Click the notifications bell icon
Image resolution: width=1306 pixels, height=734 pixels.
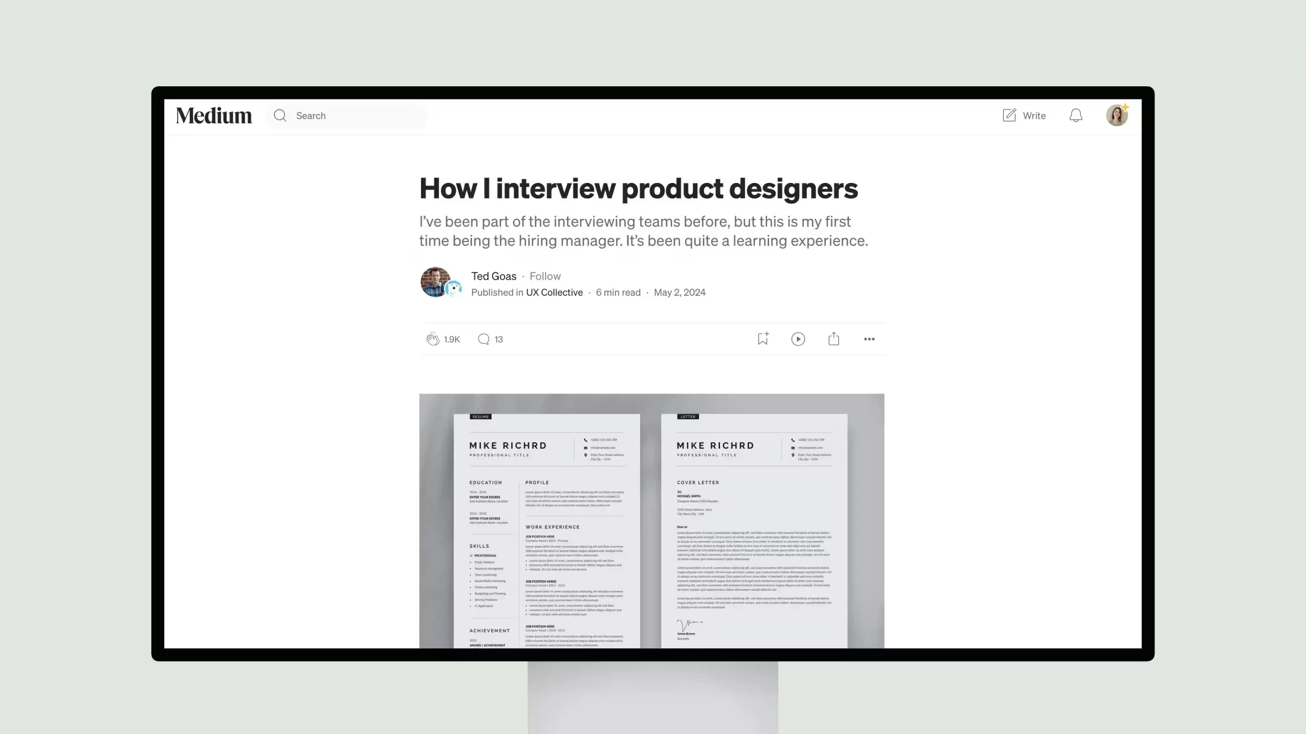click(x=1076, y=115)
